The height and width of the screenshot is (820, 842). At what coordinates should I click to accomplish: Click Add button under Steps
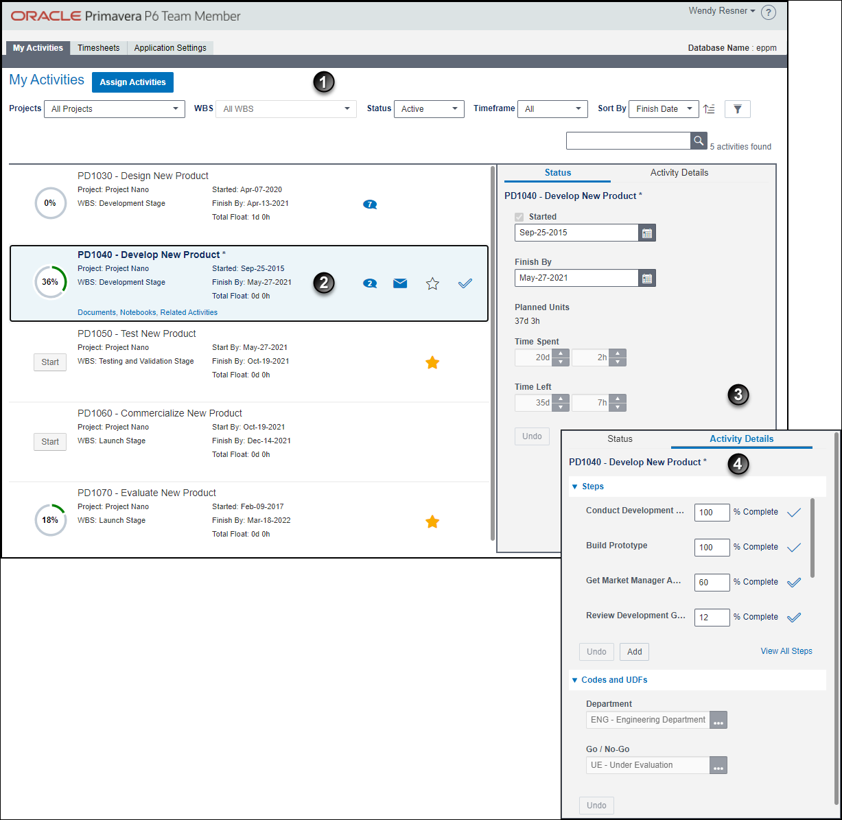(635, 652)
